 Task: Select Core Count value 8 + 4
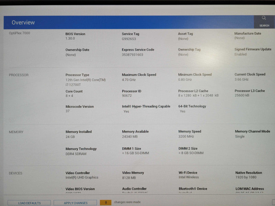click(x=69, y=96)
